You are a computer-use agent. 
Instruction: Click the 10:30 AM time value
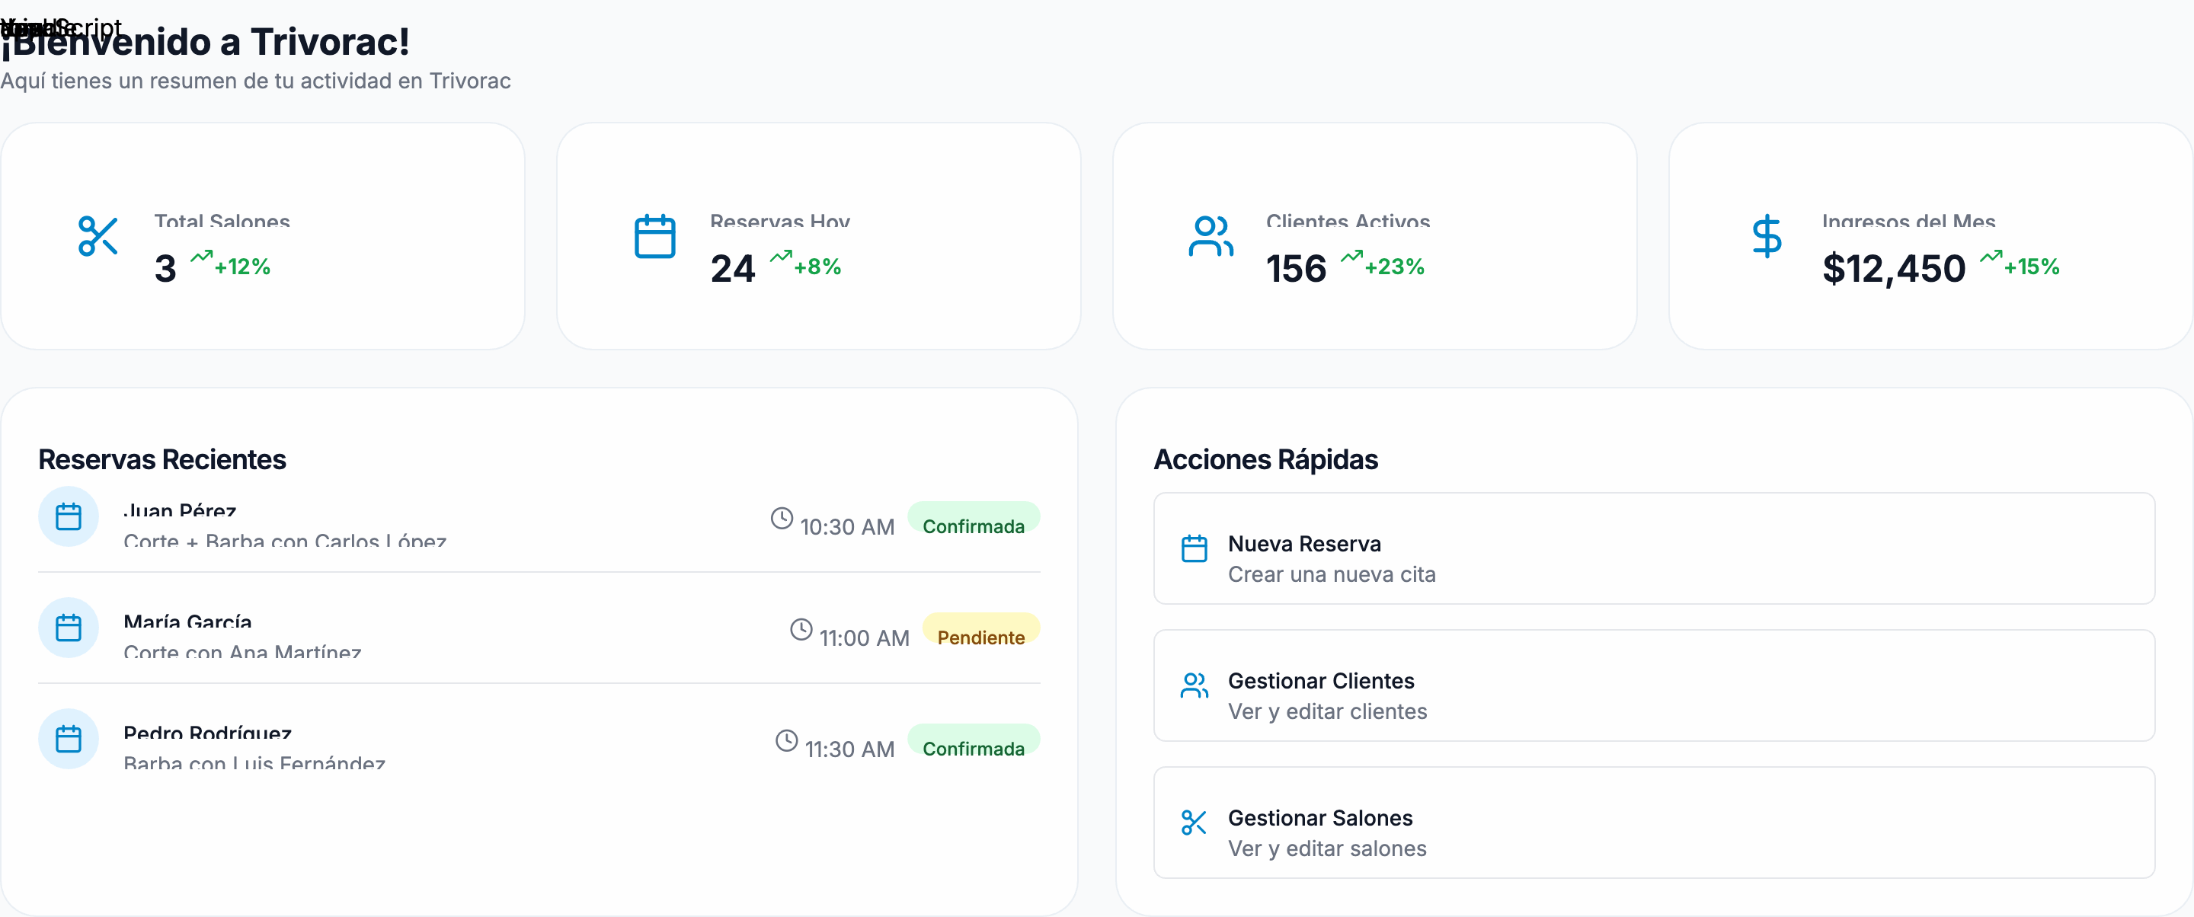(x=847, y=527)
